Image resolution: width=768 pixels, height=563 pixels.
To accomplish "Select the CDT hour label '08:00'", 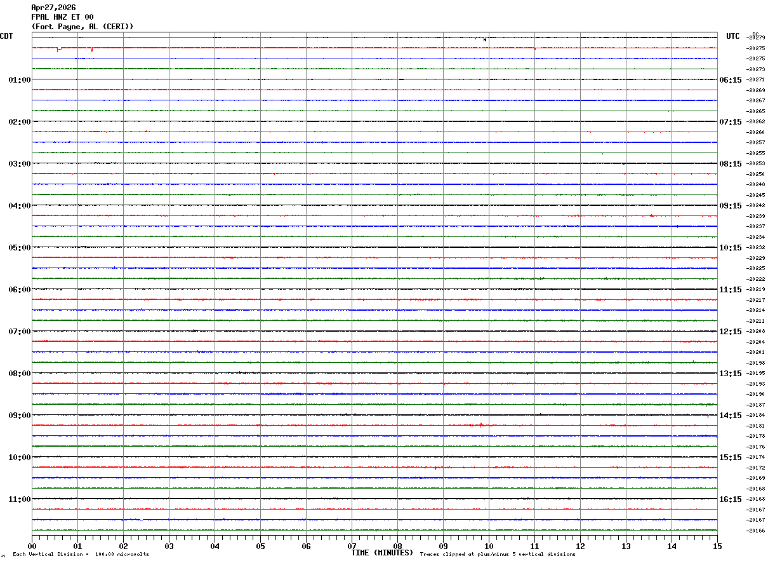I will point(20,374).
